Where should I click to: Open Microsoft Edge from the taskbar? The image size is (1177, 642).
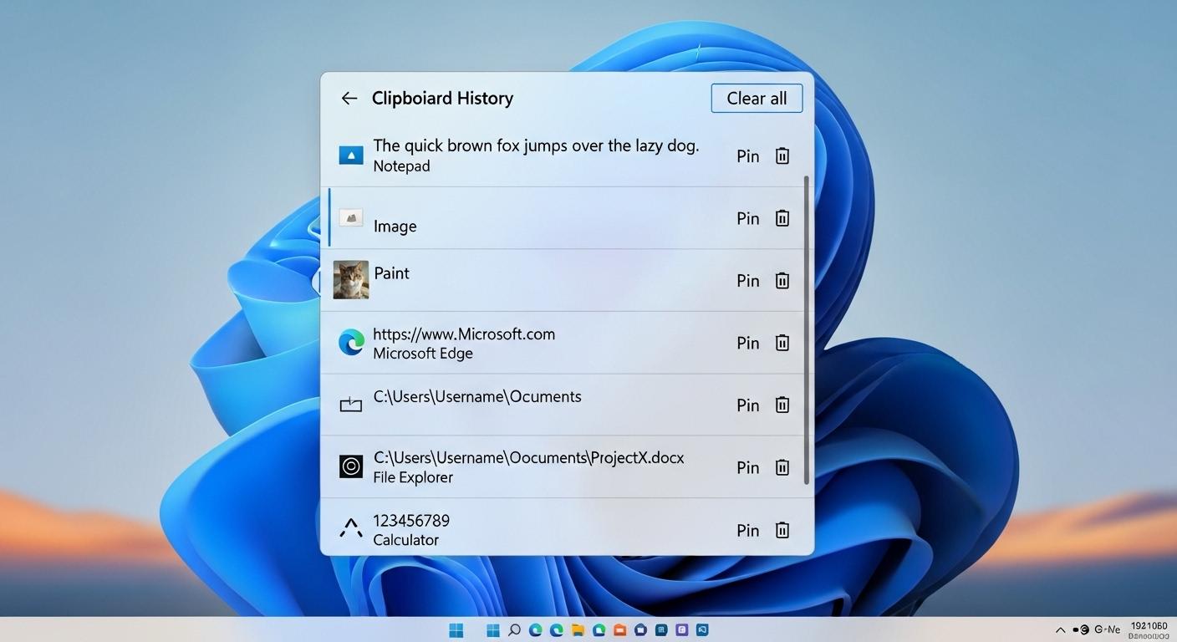(535, 629)
